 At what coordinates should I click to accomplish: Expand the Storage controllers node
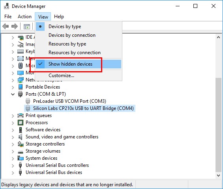point(13,144)
